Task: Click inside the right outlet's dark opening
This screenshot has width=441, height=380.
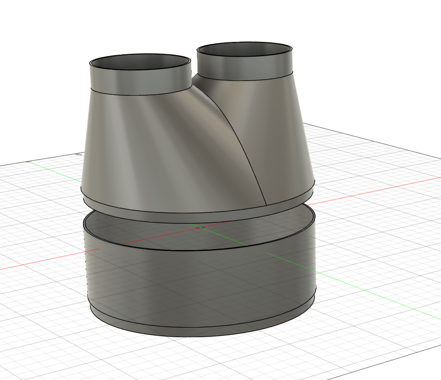Action: [x=244, y=49]
